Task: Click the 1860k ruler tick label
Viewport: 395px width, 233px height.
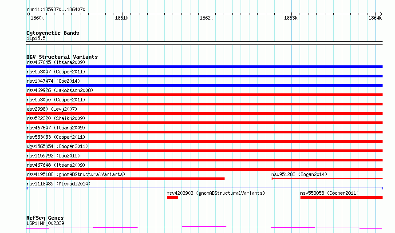Action: (x=37, y=18)
